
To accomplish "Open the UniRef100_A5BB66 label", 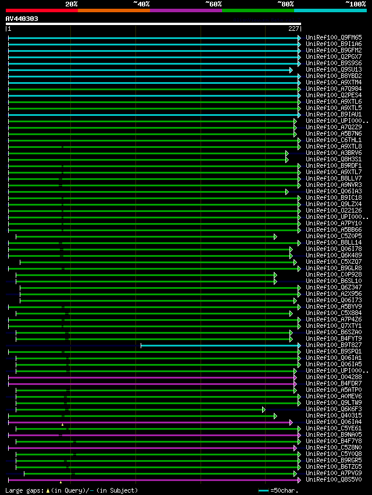I will coord(334,230).
